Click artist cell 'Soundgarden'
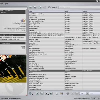100x100 pixels. [x=69, y=87]
